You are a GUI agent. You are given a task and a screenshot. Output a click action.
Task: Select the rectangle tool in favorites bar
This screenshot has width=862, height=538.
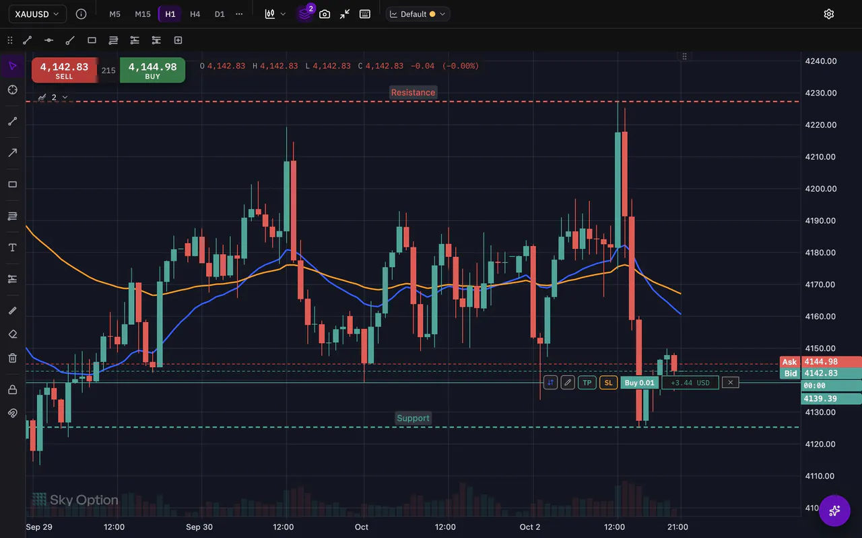tap(92, 40)
